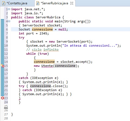The image size is (130, 121).
Task: Click the red-underlined brace on line 23
Action: click(20, 98)
